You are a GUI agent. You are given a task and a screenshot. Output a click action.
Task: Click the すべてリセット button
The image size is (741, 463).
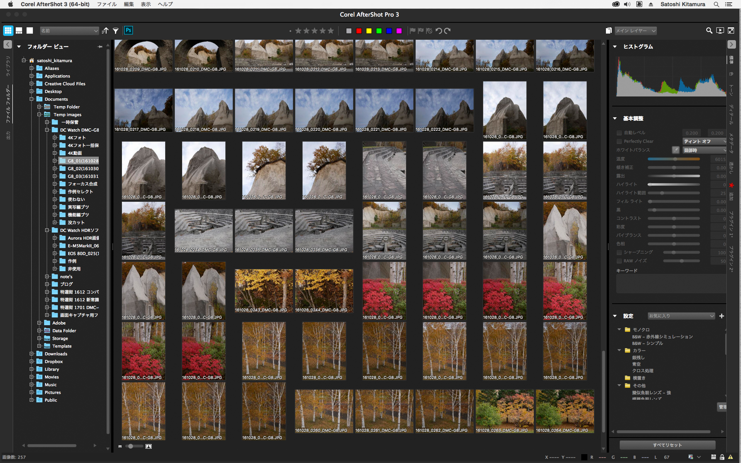coord(667,445)
